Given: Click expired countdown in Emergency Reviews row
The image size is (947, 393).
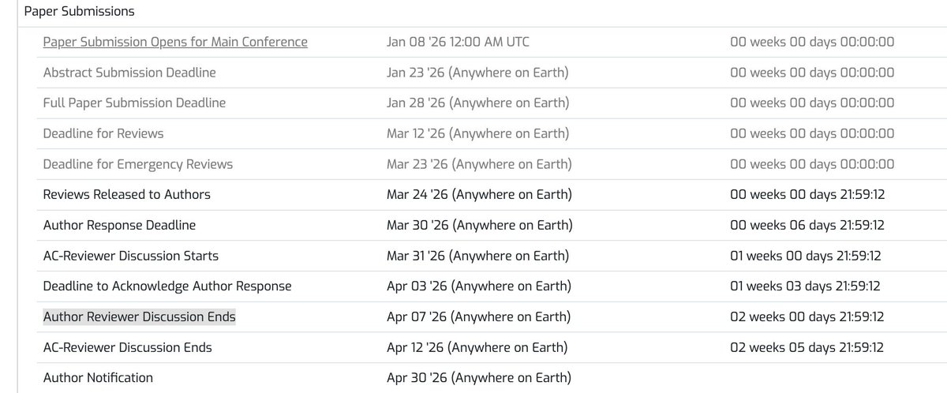Looking at the screenshot, I should [812, 164].
